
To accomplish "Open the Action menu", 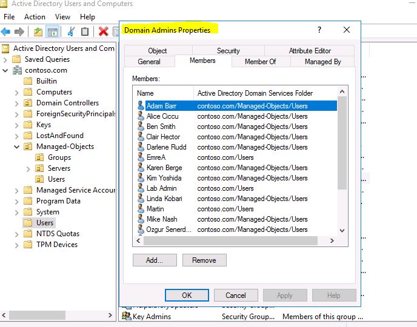I will pos(35,17).
